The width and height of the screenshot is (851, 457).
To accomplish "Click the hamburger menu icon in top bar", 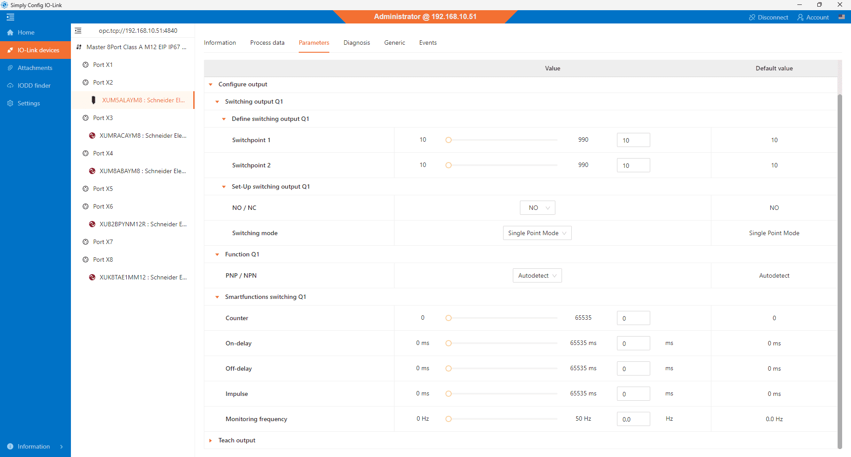I will (11, 17).
